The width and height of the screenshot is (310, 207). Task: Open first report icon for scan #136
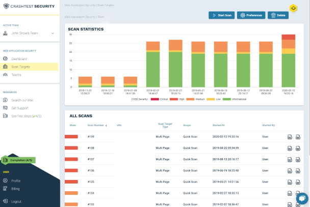(x=290, y=171)
